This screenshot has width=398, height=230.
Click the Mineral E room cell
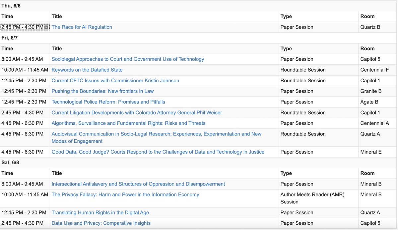pos(371,152)
